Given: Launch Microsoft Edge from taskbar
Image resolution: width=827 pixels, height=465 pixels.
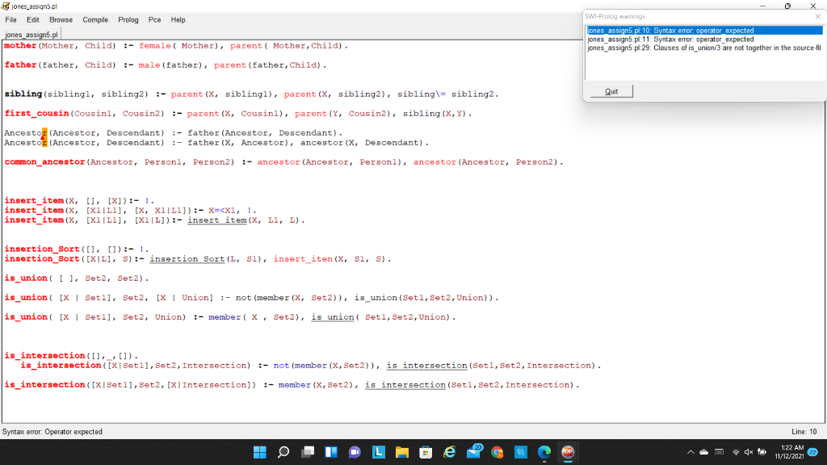Looking at the screenshot, I should point(544,452).
